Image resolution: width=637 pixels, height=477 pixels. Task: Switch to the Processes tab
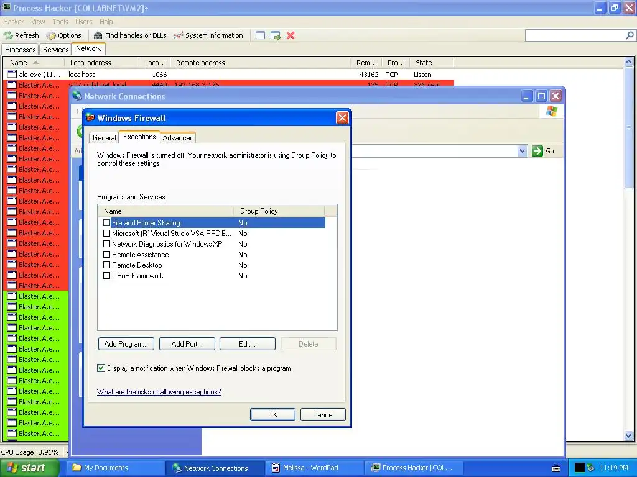click(21, 50)
